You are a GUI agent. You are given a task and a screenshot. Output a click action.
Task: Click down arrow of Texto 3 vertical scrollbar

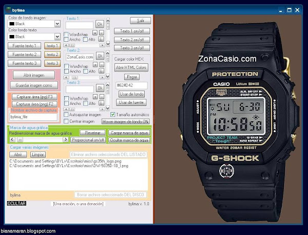[x=108, y=108]
